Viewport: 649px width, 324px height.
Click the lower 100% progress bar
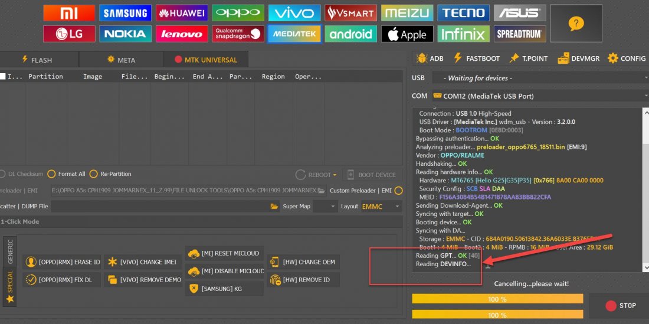tap(497, 315)
